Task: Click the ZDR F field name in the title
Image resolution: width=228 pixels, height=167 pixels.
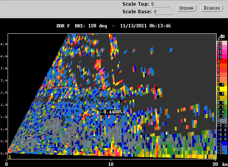Action: (63, 26)
